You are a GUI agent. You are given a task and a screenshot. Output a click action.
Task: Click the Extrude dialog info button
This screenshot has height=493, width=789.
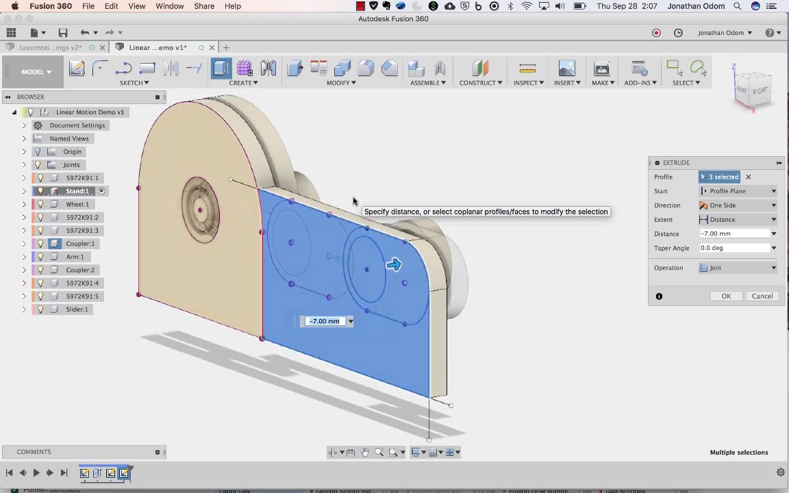tap(659, 296)
